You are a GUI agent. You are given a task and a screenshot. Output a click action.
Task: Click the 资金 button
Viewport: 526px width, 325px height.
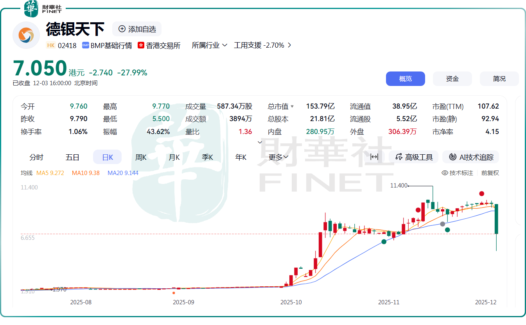[x=452, y=79]
